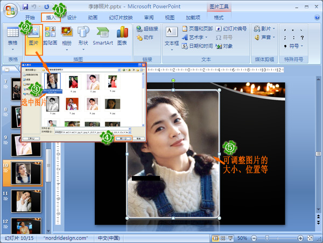
Task: Add a 超链接 hyperlink
Action: pyautogui.click(x=147, y=29)
